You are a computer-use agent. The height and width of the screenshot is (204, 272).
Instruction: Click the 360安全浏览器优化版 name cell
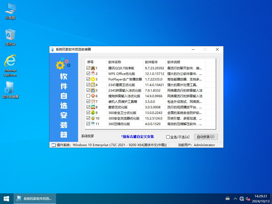point(124,118)
